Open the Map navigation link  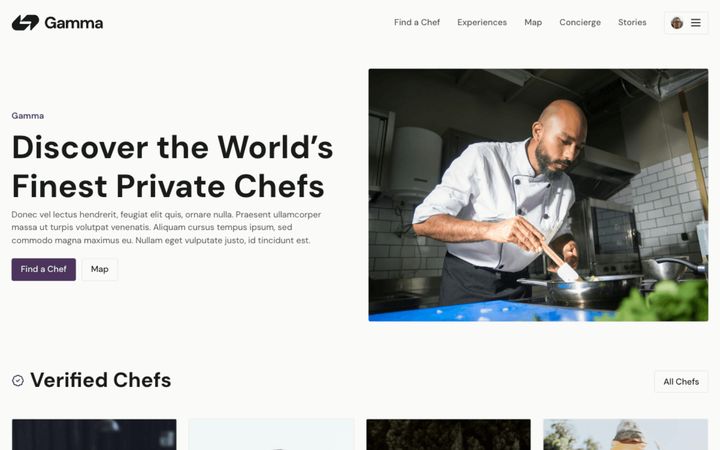click(533, 22)
